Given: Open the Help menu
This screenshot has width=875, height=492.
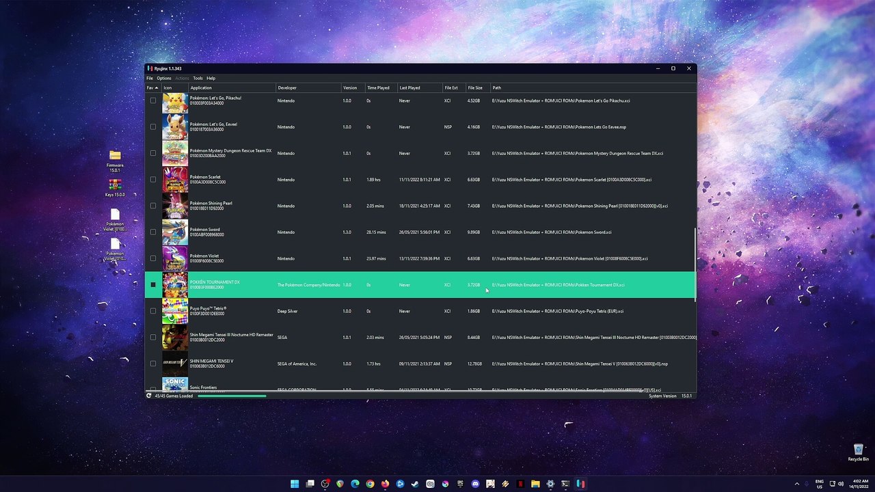Looking at the screenshot, I should (211, 78).
